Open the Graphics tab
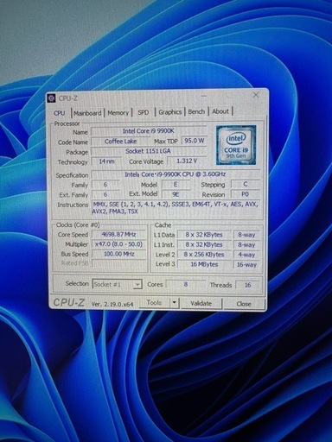332x442 pixels. click(x=170, y=112)
